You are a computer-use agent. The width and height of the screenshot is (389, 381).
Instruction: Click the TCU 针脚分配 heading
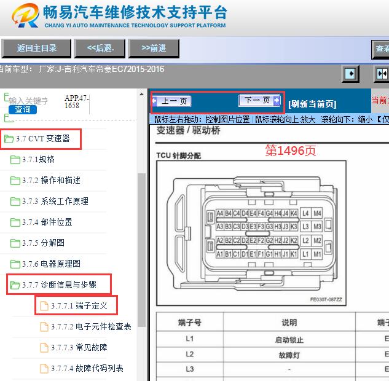pos(179,155)
